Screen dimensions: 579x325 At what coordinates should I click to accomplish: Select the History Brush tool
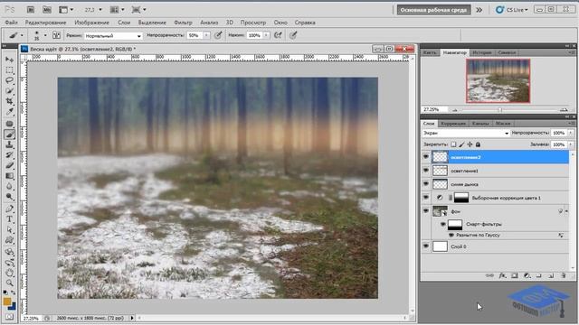point(10,154)
